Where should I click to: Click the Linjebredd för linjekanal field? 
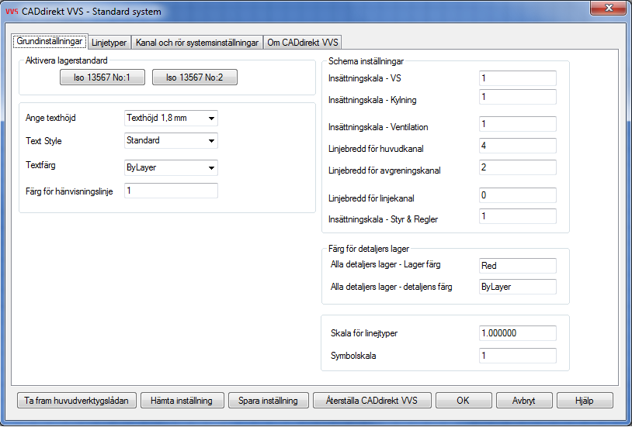pyautogui.click(x=518, y=195)
